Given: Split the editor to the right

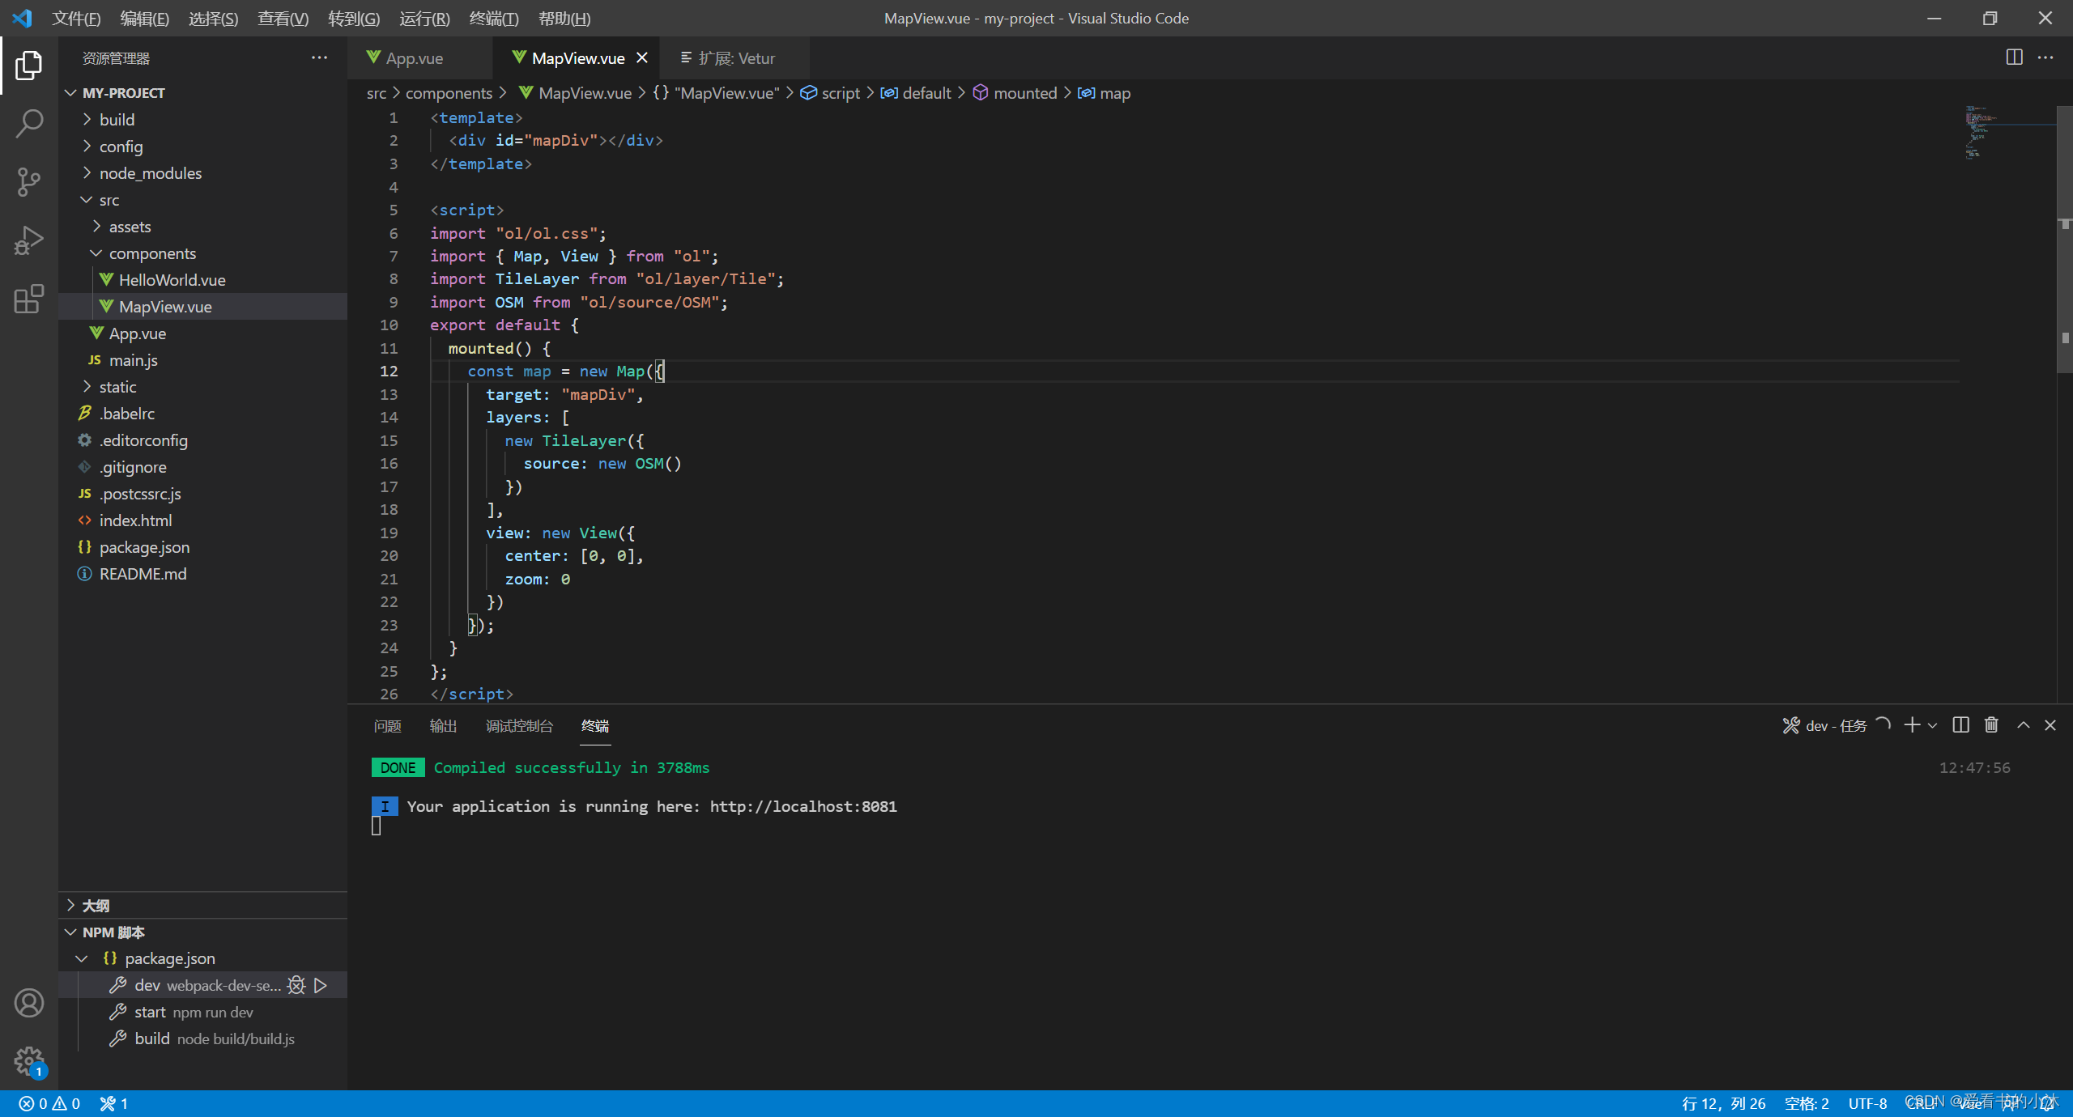Looking at the screenshot, I should pyautogui.click(x=2014, y=57).
